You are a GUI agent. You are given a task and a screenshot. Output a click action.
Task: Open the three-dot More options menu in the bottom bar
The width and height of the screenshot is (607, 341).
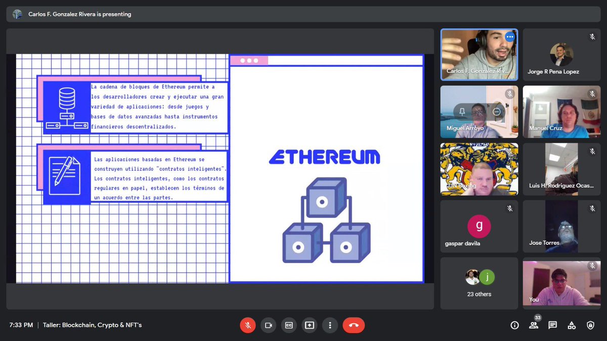[x=330, y=325]
